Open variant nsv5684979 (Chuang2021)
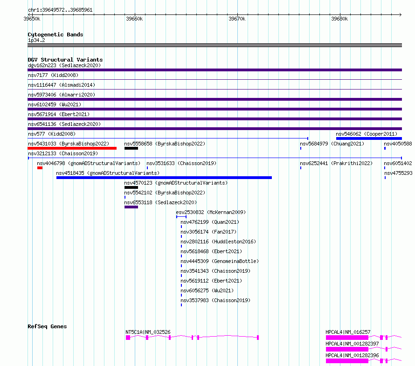Screen dimensions: 415x366 click(x=332, y=144)
